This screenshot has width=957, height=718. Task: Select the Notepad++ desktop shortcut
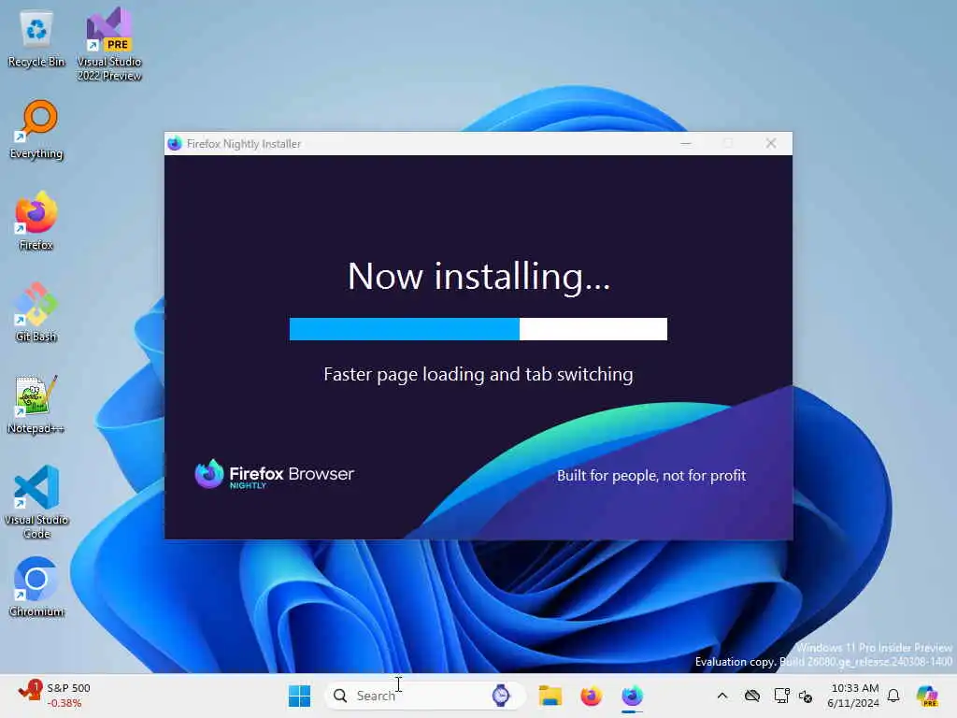36,404
